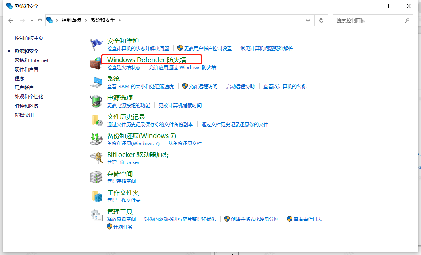Click 从备份还原文件 link
Image resolution: width=421 pixels, height=255 pixels.
tap(185, 144)
